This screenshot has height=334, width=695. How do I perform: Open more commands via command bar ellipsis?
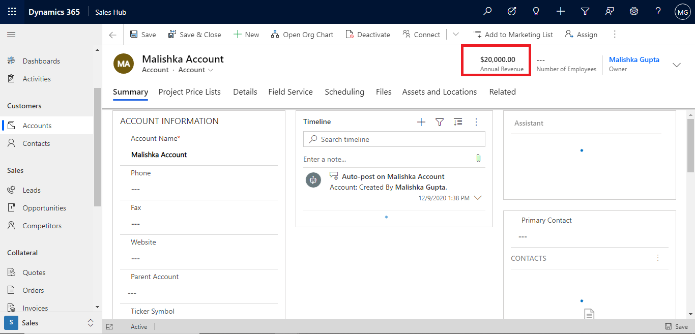(x=615, y=34)
